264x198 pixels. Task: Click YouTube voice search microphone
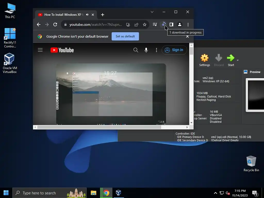click(146, 50)
